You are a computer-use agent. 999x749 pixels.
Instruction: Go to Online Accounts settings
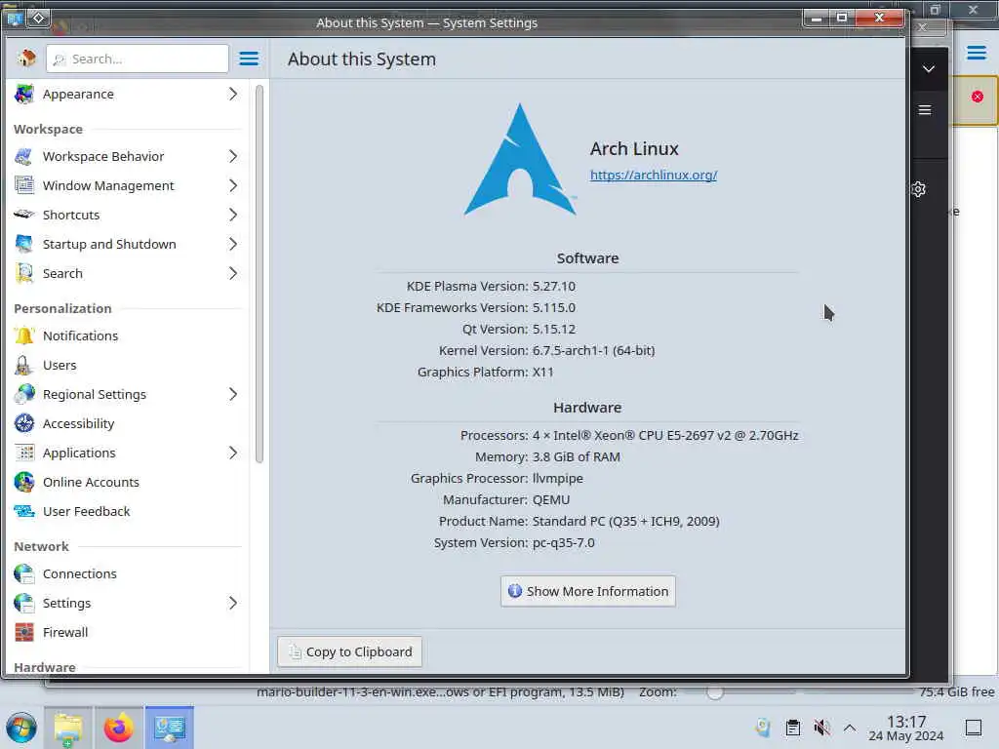click(128, 482)
